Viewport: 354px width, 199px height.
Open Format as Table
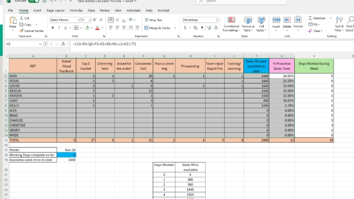tap(248, 24)
